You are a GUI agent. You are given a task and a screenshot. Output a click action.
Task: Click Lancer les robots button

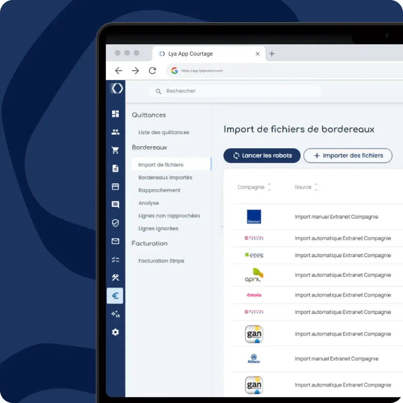point(262,156)
